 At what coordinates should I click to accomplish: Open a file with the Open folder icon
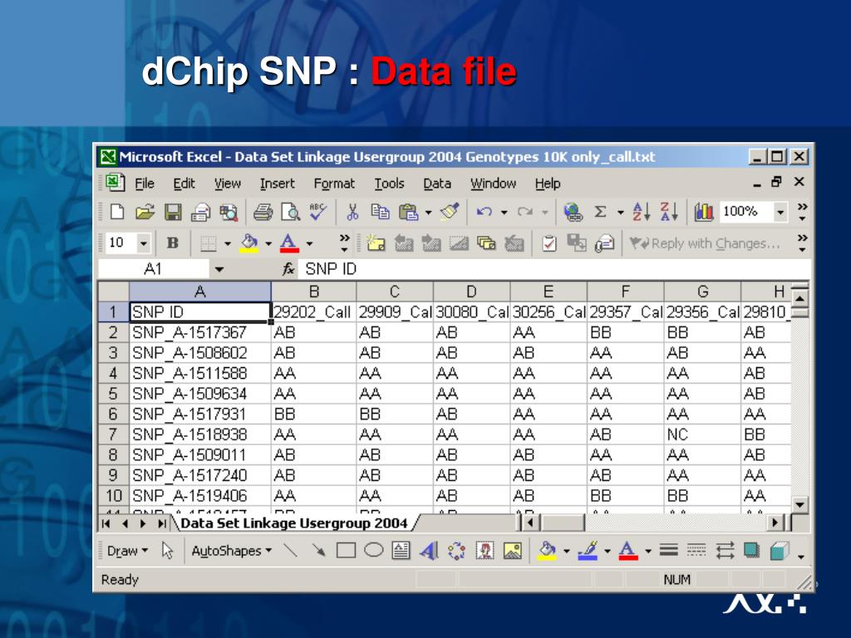[x=145, y=212]
